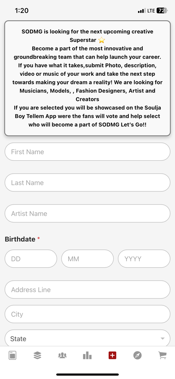Select the YYYY birthdate year field
175x379 pixels.
(x=144, y=258)
